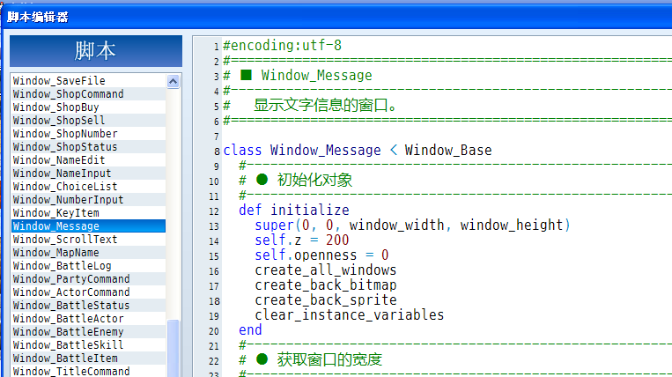This screenshot has height=377, width=672.
Task: Select Window_MapName script entry
Action: coord(89,253)
